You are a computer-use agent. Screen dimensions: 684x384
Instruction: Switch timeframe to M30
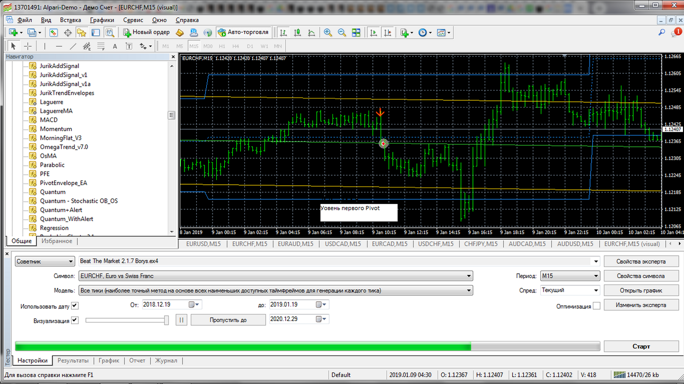click(208, 46)
